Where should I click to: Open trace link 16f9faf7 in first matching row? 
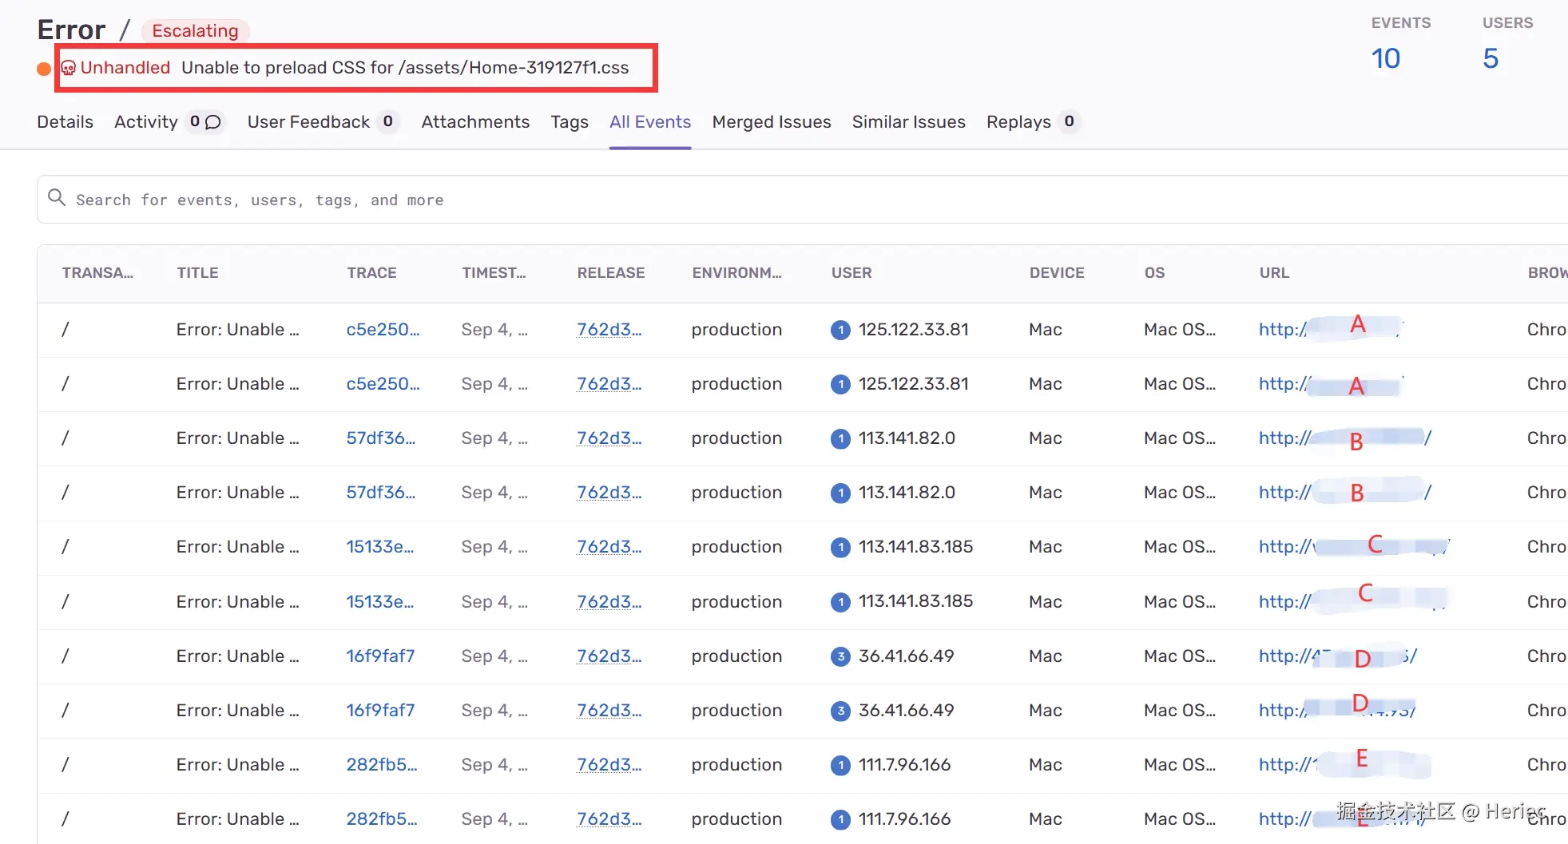[380, 656]
